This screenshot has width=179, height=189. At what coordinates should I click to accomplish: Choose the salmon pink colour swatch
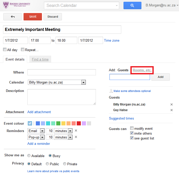[74, 123]
